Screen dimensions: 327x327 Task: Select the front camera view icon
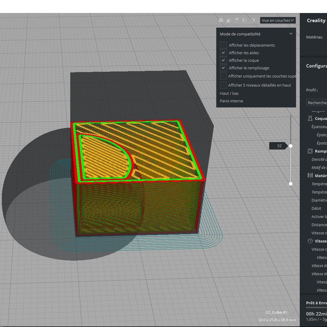(x=229, y=20)
